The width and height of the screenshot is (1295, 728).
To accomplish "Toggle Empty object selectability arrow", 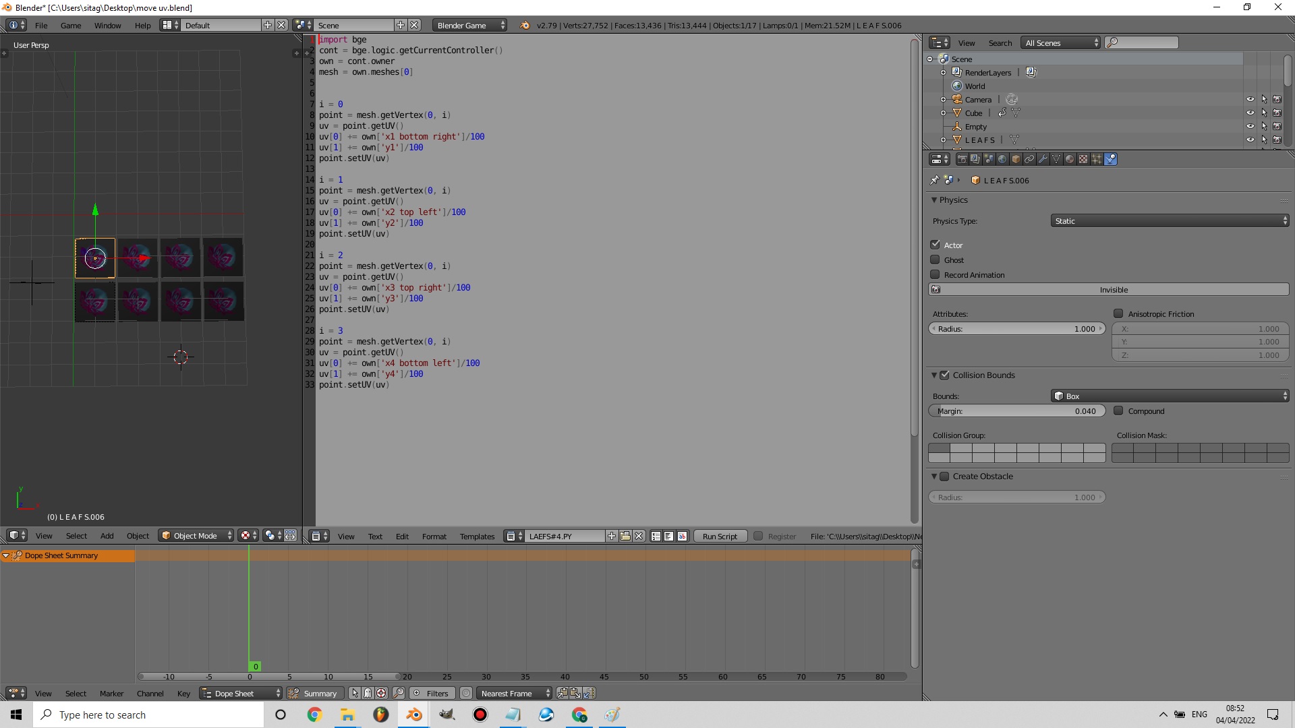I will [x=1264, y=126].
